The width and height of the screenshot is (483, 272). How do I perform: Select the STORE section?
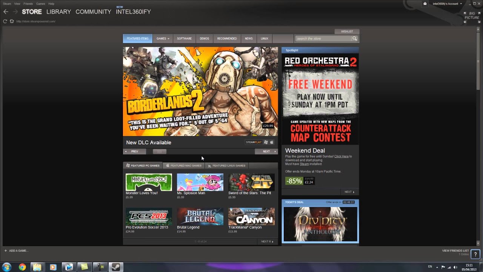click(x=32, y=12)
